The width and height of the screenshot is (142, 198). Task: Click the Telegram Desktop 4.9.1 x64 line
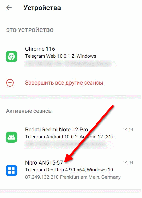click(x=69, y=170)
